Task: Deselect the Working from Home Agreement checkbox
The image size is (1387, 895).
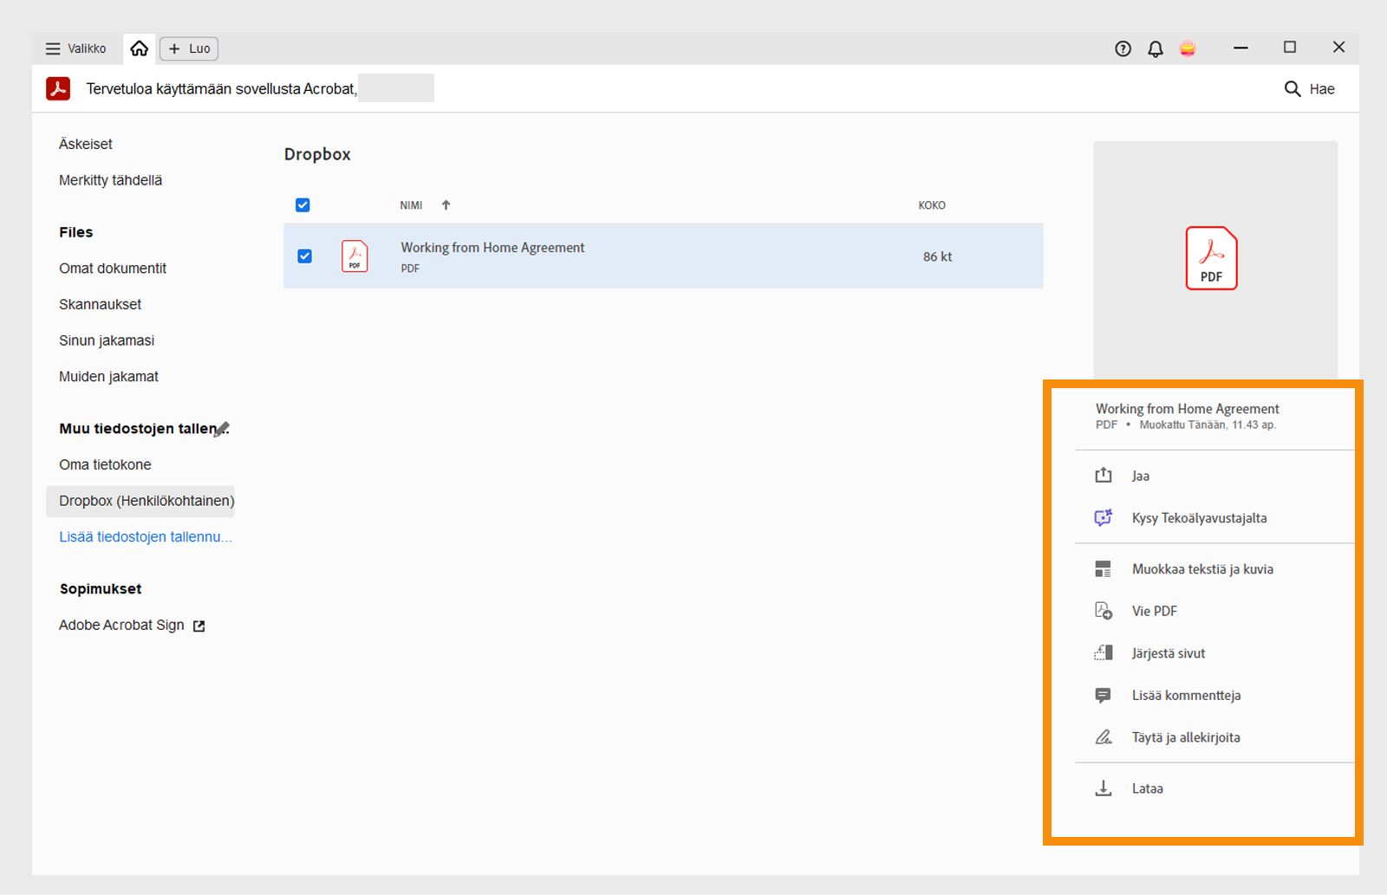Action: pyautogui.click(x=304, y=256)
